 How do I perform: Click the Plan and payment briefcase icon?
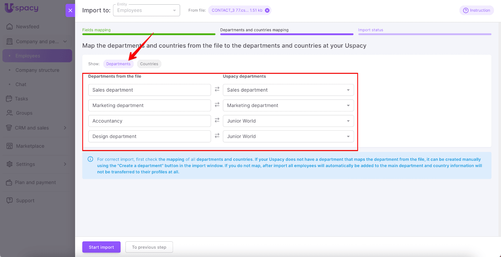[x=9, y=182]
